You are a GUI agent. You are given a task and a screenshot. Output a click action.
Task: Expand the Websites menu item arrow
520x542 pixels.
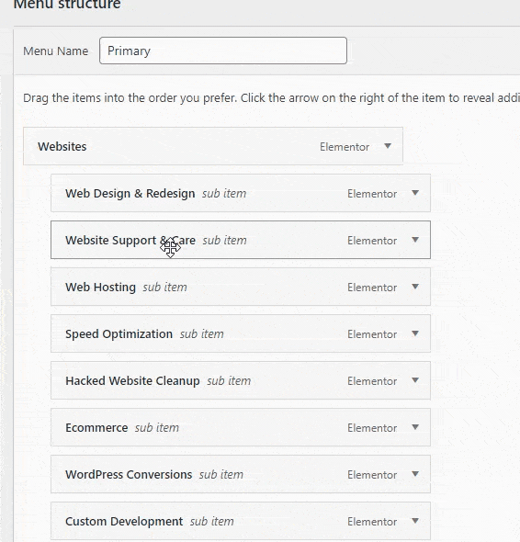tap(388, 146)
